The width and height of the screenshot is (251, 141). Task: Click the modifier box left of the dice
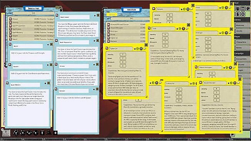point(6,133)
